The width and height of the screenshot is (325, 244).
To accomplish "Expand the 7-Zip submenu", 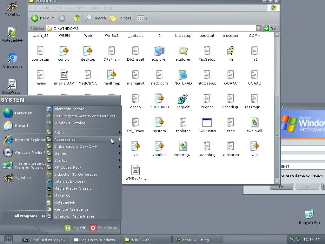I will [x=84, y=132].
